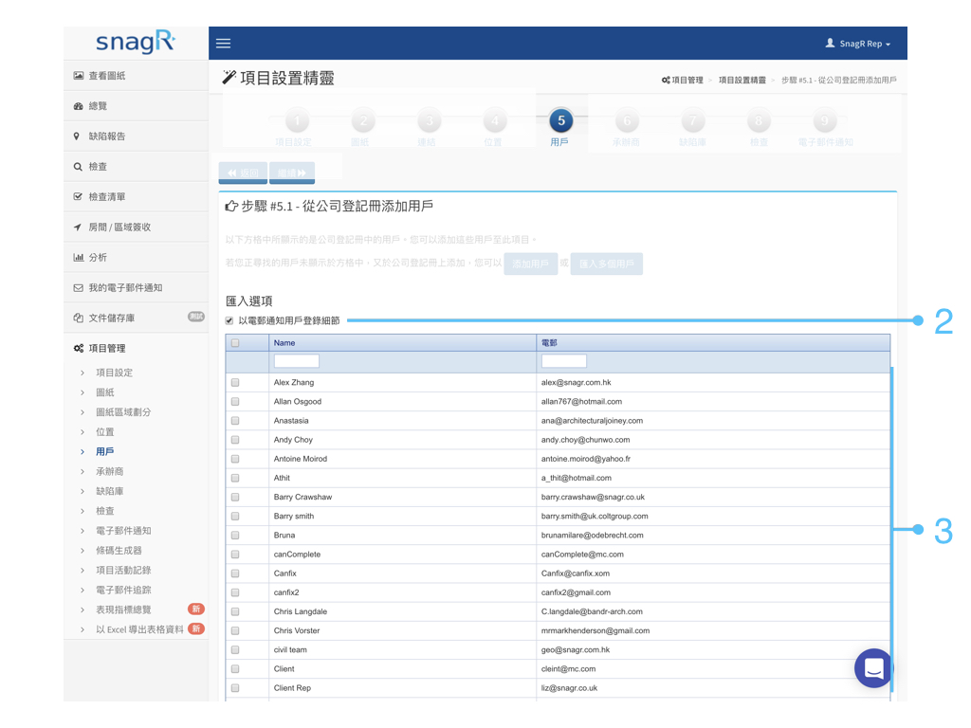The height and width of the screenshot is (728, 971).
Task: Tick the checkbox for Client Rep
Action: pos(235,688)
